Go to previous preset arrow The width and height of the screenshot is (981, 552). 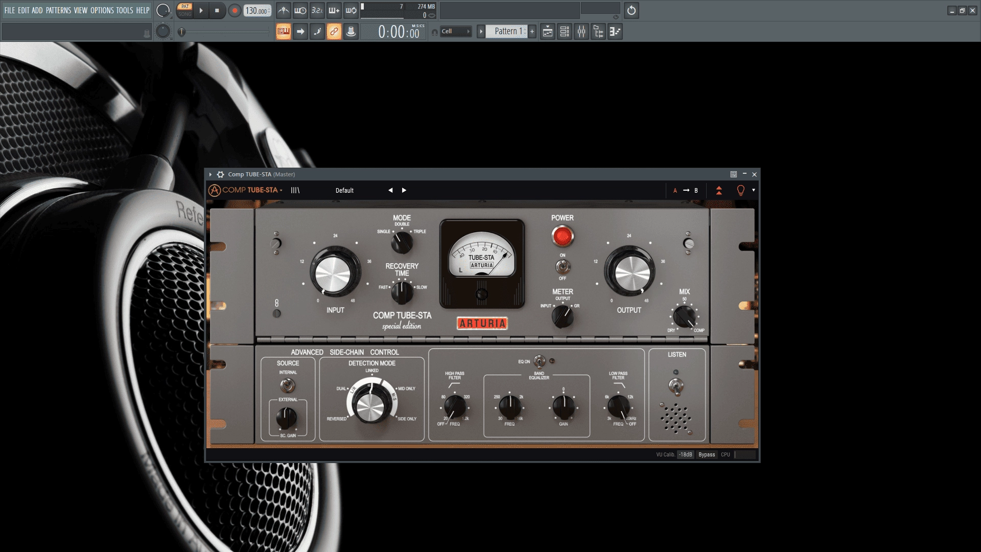390,190
